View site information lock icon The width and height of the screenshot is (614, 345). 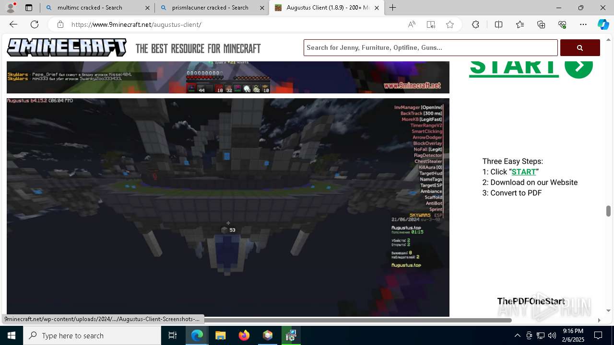click(60, 24)
